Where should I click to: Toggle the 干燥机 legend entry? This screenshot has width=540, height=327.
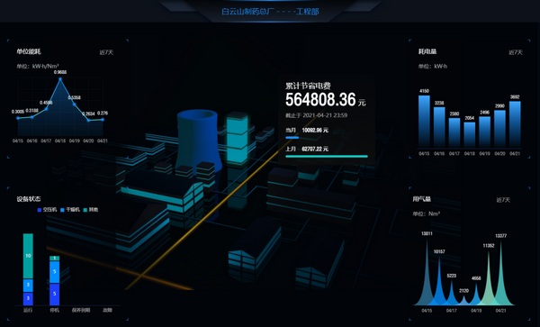click(x=70, y=210)
